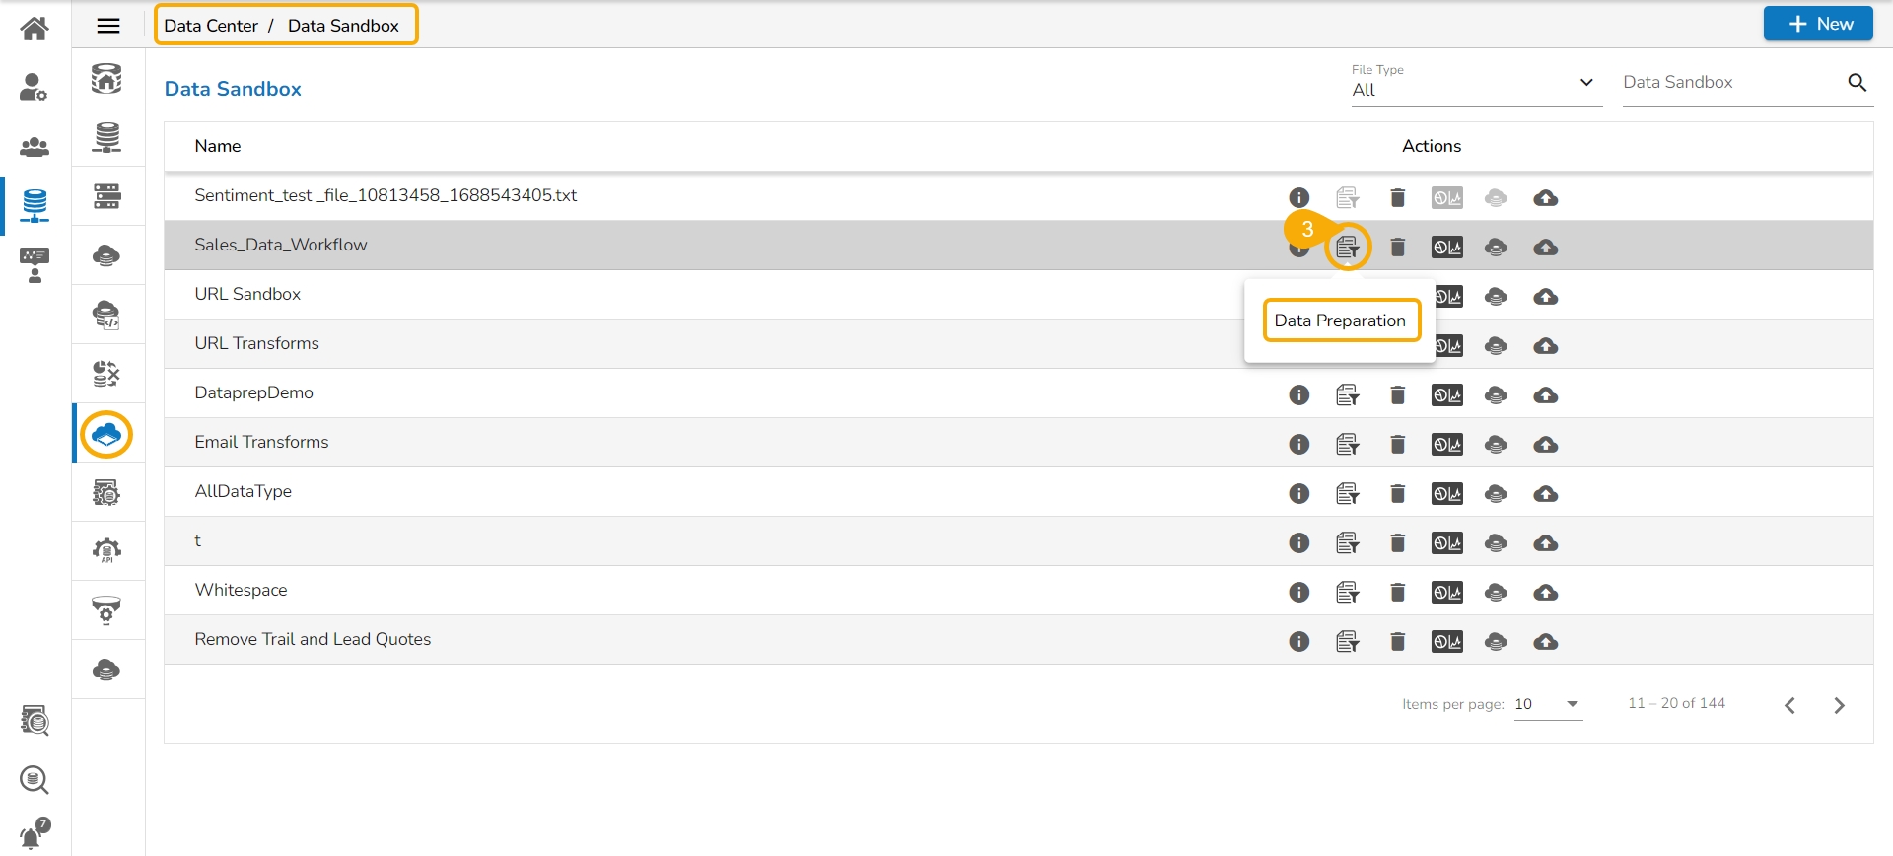
Task: Click the data store icon for Whitespace
Action: click(1496, 593)
